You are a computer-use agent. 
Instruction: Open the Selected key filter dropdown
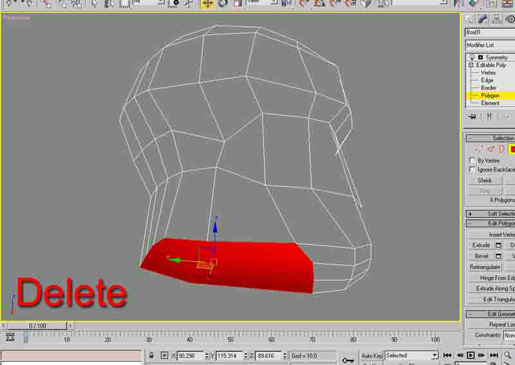click(411, 355)
